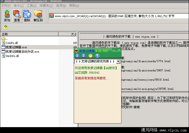The height and width of the screenshot is (133, 189).
Task: Sort files by the 名称 column header
Action: coord(29,34)
